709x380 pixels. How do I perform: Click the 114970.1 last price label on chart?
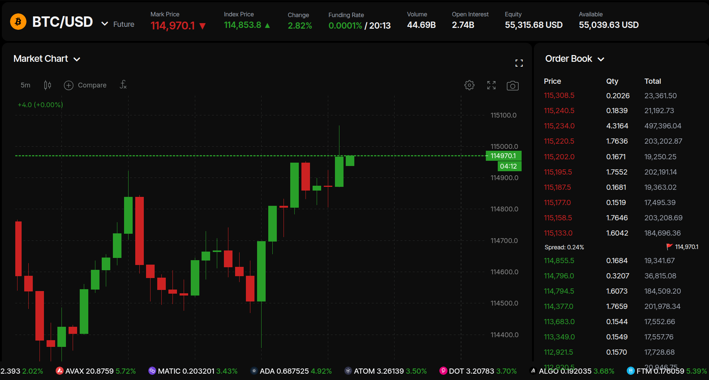[x=503, y=156]
